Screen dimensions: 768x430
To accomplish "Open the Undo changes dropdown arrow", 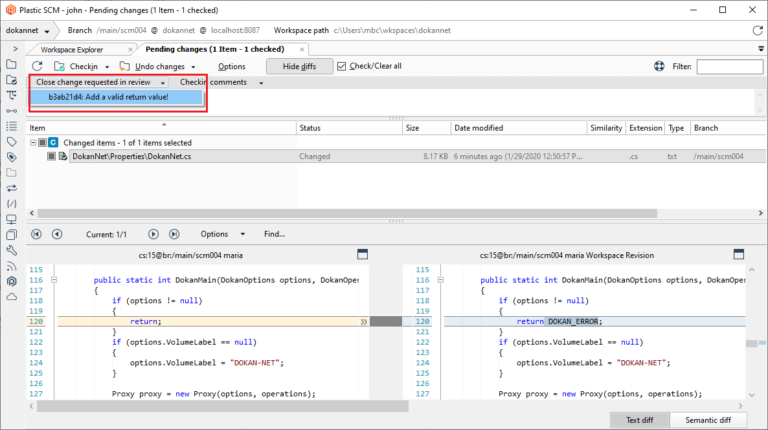I will (194, 67).
